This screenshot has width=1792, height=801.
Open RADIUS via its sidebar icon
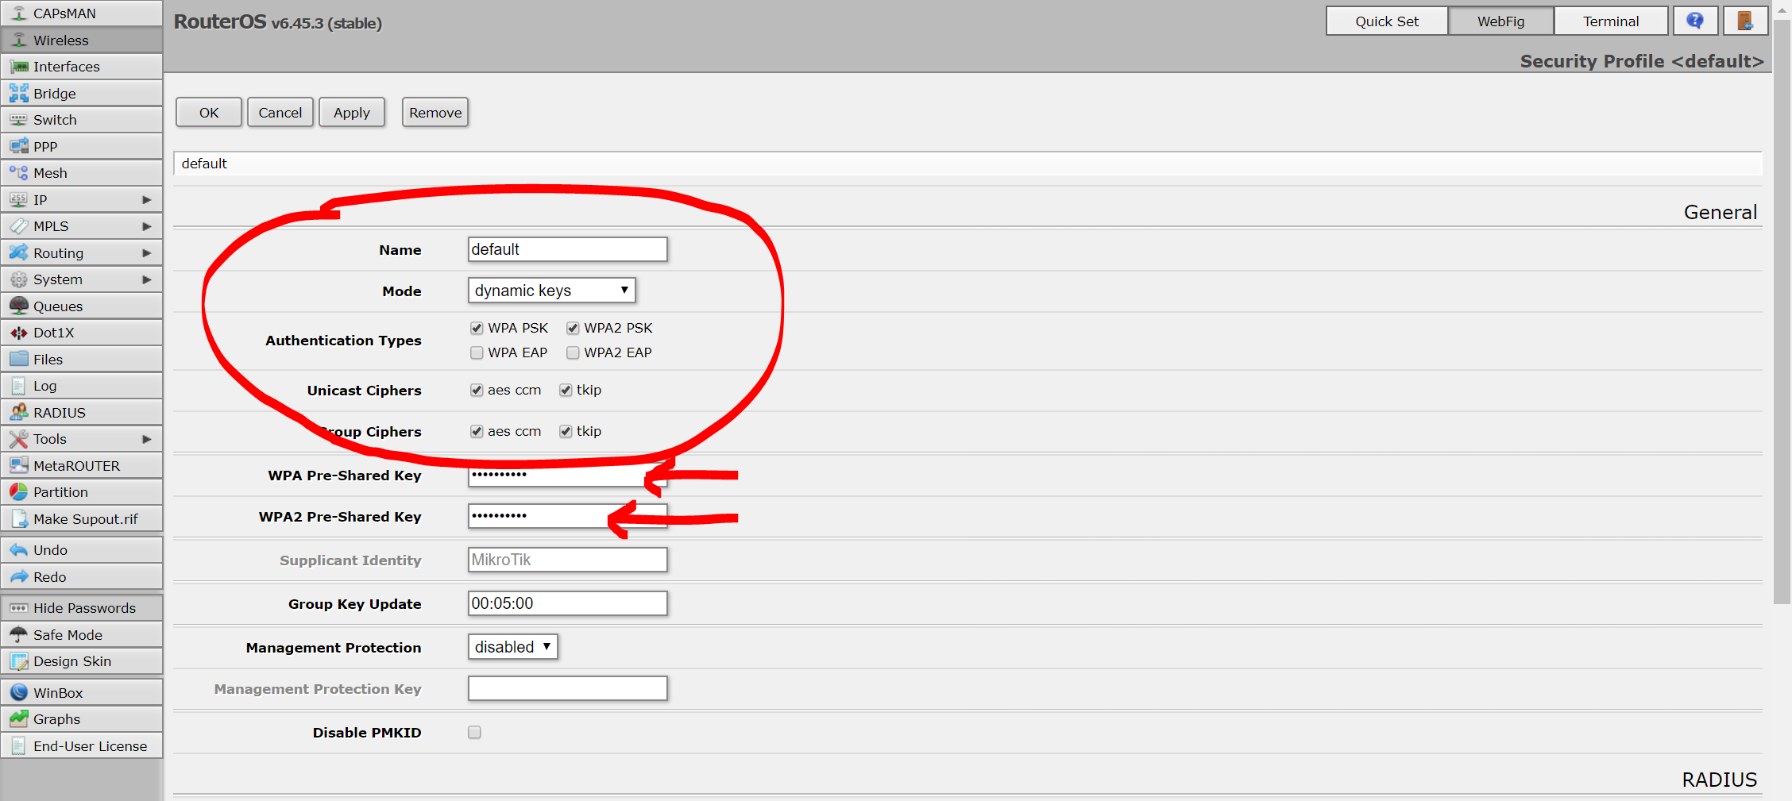click(x=19, y=413)
